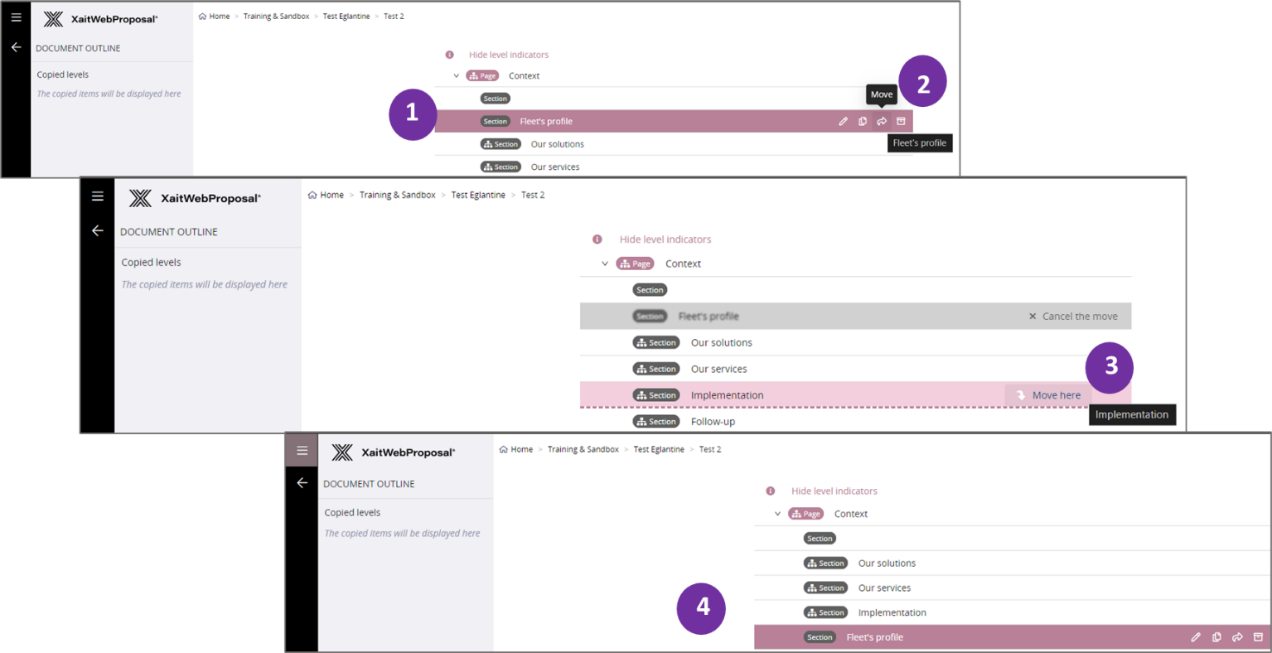Collapse the Context page chevron in the top panel
Image resolution: width=1272 pixels, height=653 pixels.
point(456,75)
